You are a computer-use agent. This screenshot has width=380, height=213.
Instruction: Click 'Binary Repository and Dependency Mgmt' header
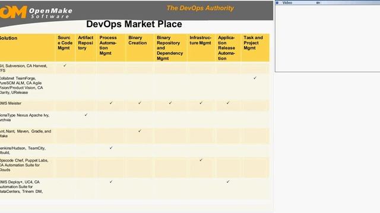click(170, 48)
